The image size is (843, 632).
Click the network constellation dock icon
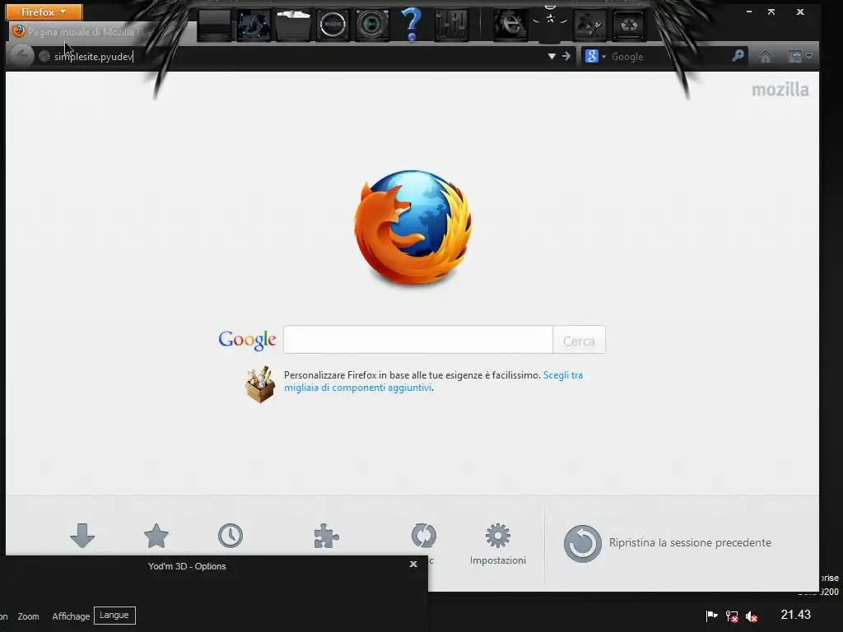254,25
